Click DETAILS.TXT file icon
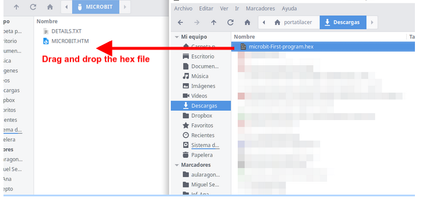The image size is (440, 215). (x=46, y=31)
